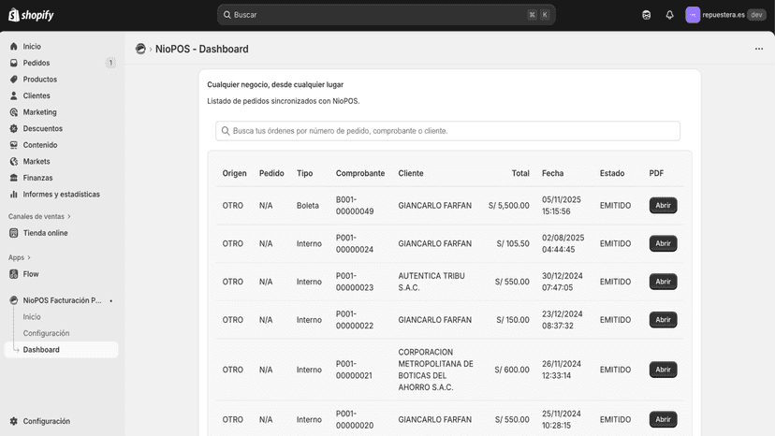Open NioPOS Facturación app entry
This screenshot has width=775, height=436.
tap(61, 300)
